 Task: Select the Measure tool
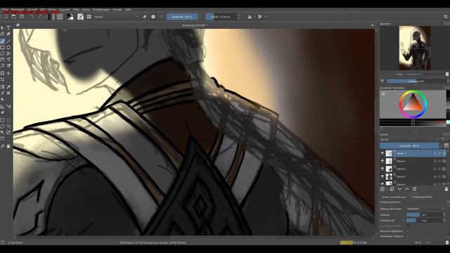8,106
